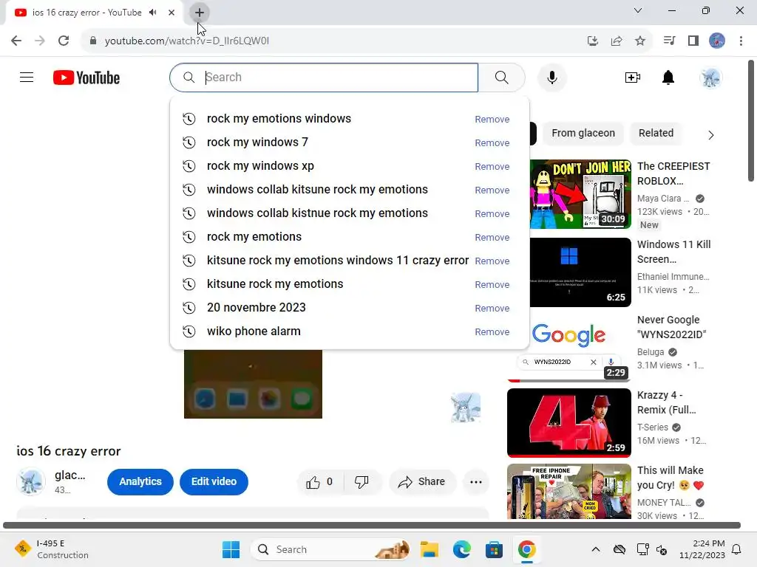Click the Chrome address bar URL
Screen dimensions: 757x567
point(187,41)
